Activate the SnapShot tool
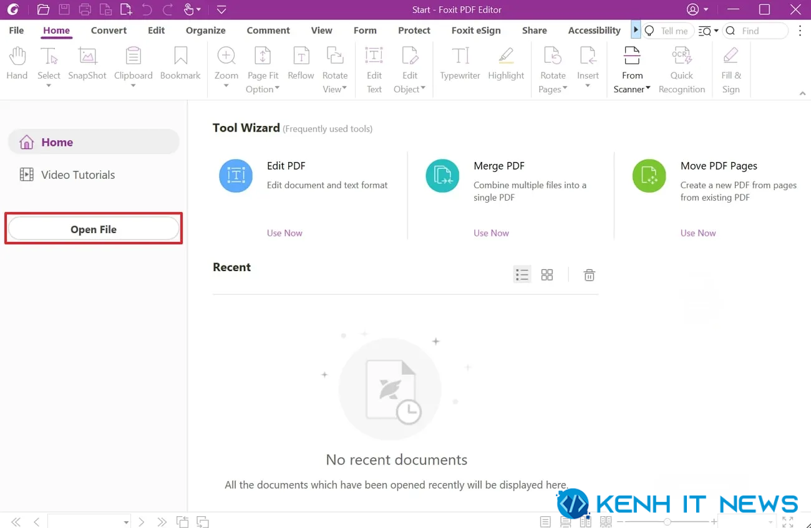 point(87,64)
